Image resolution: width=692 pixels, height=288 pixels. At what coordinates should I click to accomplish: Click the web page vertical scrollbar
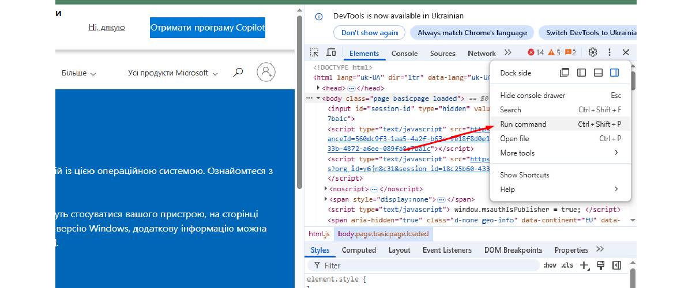pyautogui.click(x=299, y=102)
